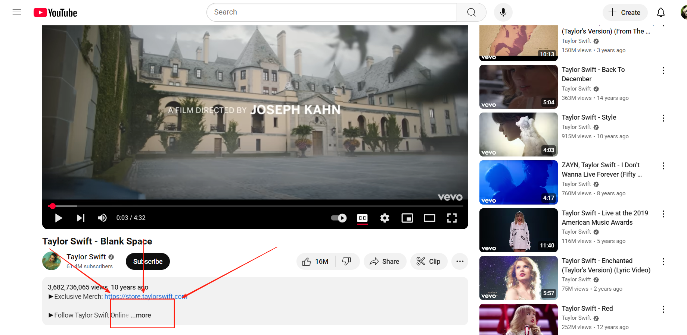The height and width of the screenshot is (335, 687).
Task: Open the Taylor Swift - Style thumbnail
Action: point(519,135)
